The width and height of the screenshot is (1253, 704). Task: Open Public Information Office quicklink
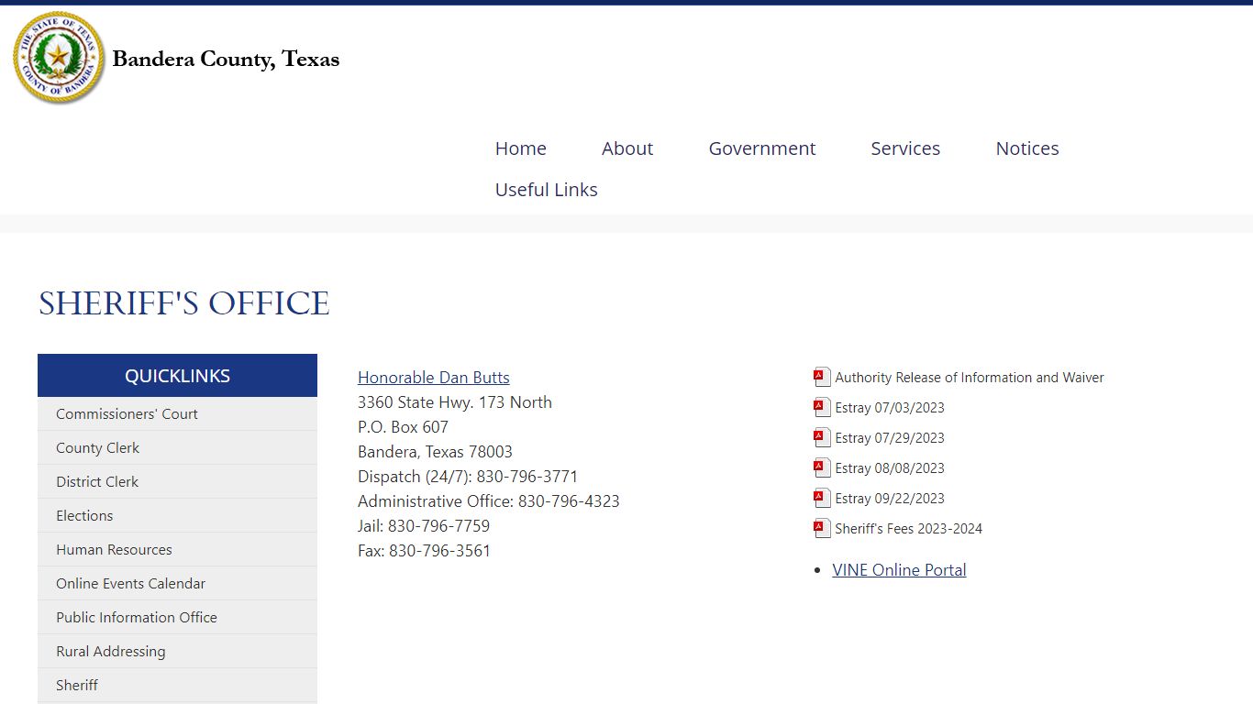click(177, 618)
